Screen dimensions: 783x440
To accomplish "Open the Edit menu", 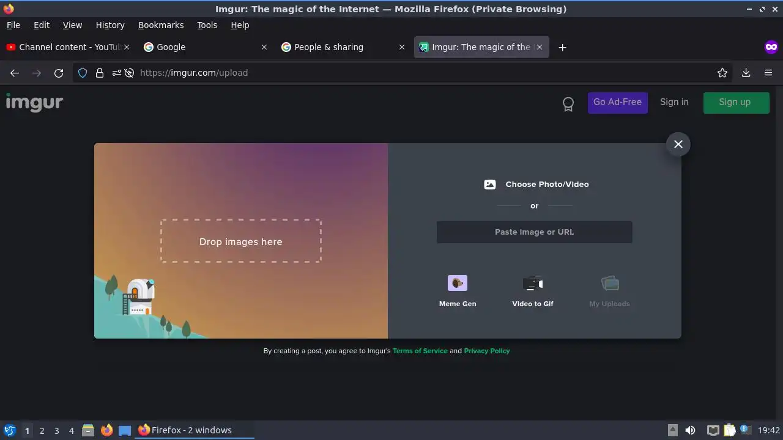I will [x=42, y=25].
